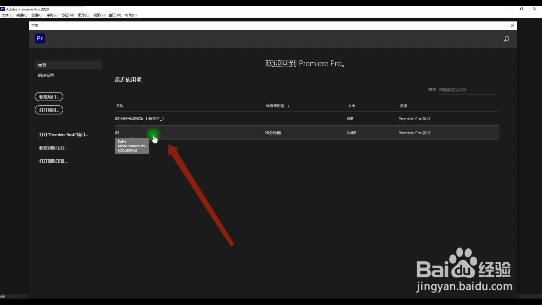This screenshot has height=305, width=542.
Task: Click the status bar icon at bottom left
Action: pos(3,297)
